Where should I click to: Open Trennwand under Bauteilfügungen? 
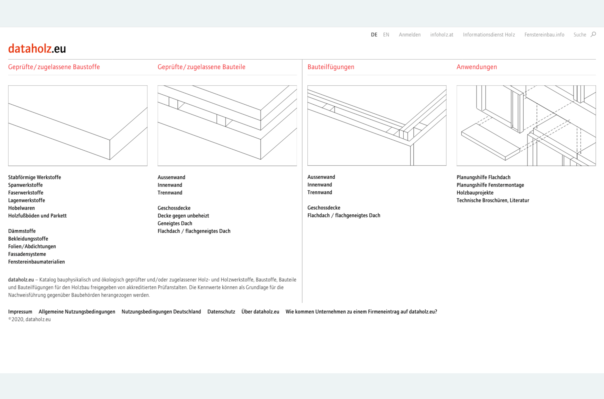pos(320,192)
